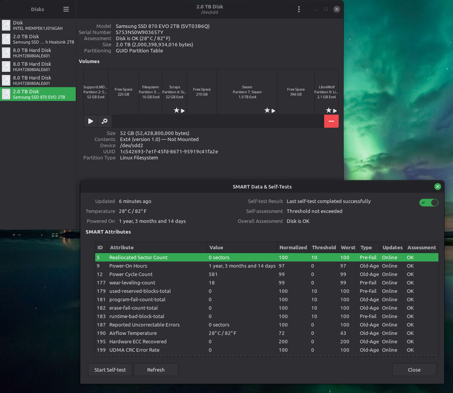This screenshot has width=453, height=393.
Task: Sort by Assessment column header
Action: coord(422,247)
